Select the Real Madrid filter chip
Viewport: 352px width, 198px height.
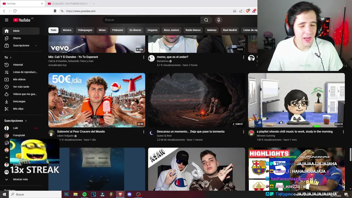pos(230,30)
